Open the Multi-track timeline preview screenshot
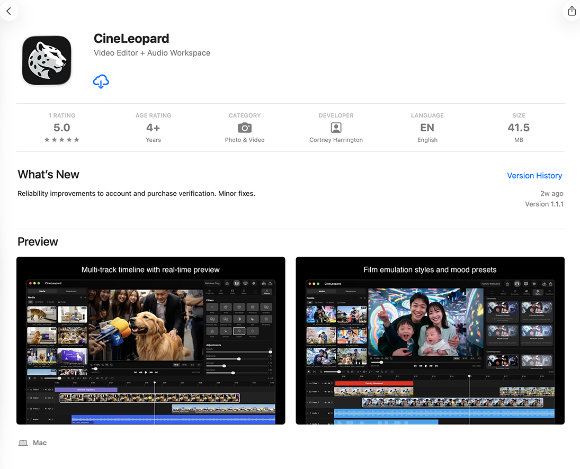This screenshot has height=469, width=580. [x=150, y=340]
